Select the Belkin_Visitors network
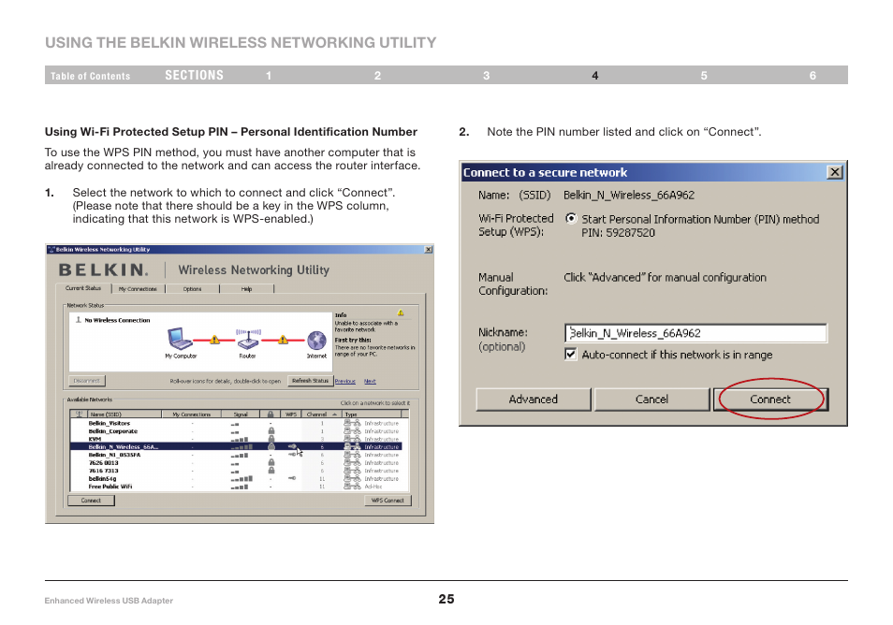The image size is (893, 625). pos(236,423)
